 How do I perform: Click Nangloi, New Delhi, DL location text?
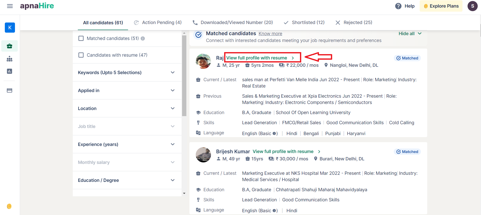pyautogui.click(x=354, y=65)
